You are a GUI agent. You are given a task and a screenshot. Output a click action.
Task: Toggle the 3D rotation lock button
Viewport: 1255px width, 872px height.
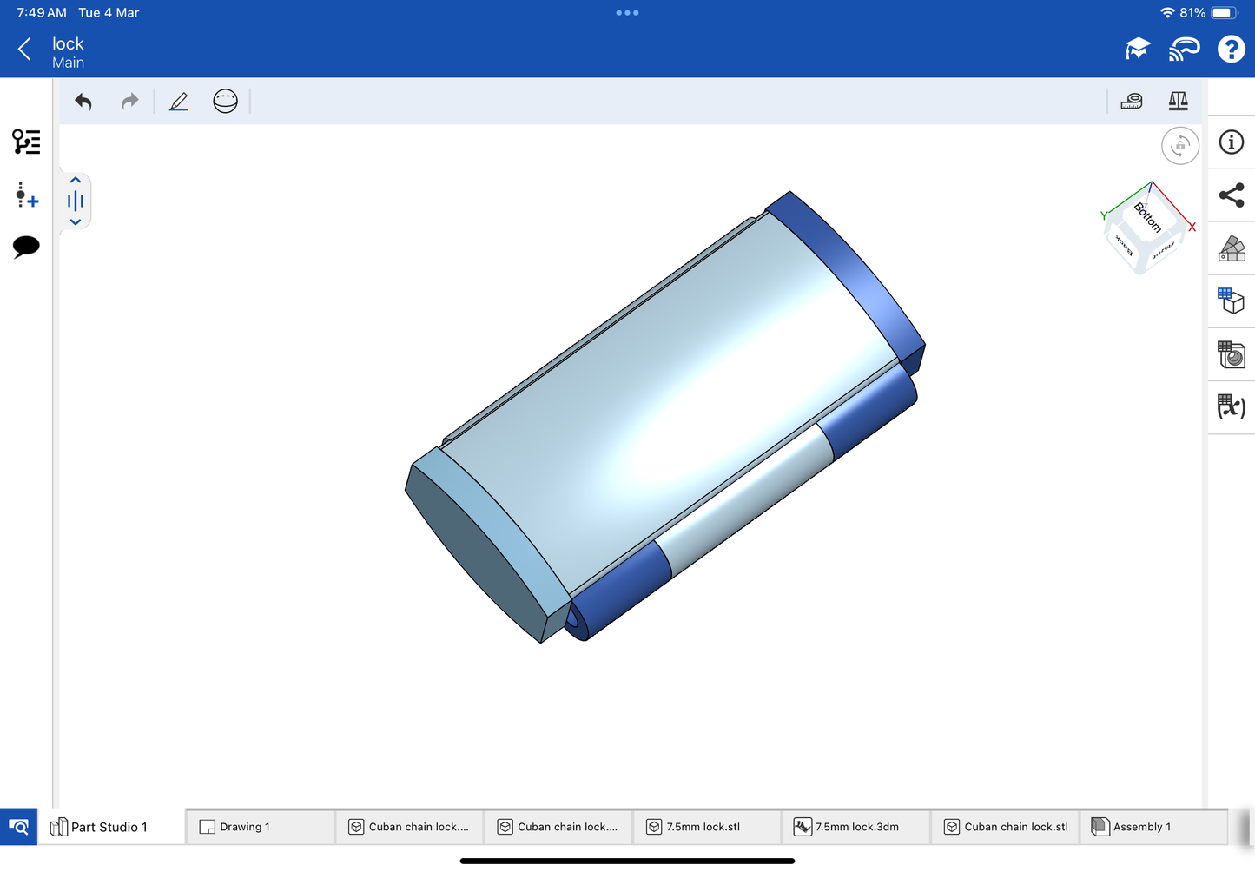tap(1179, 146)
